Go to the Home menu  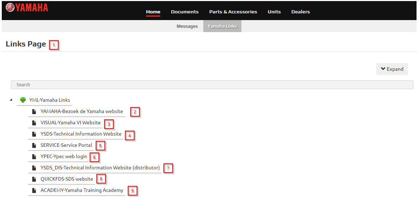(x=153, y=12)
